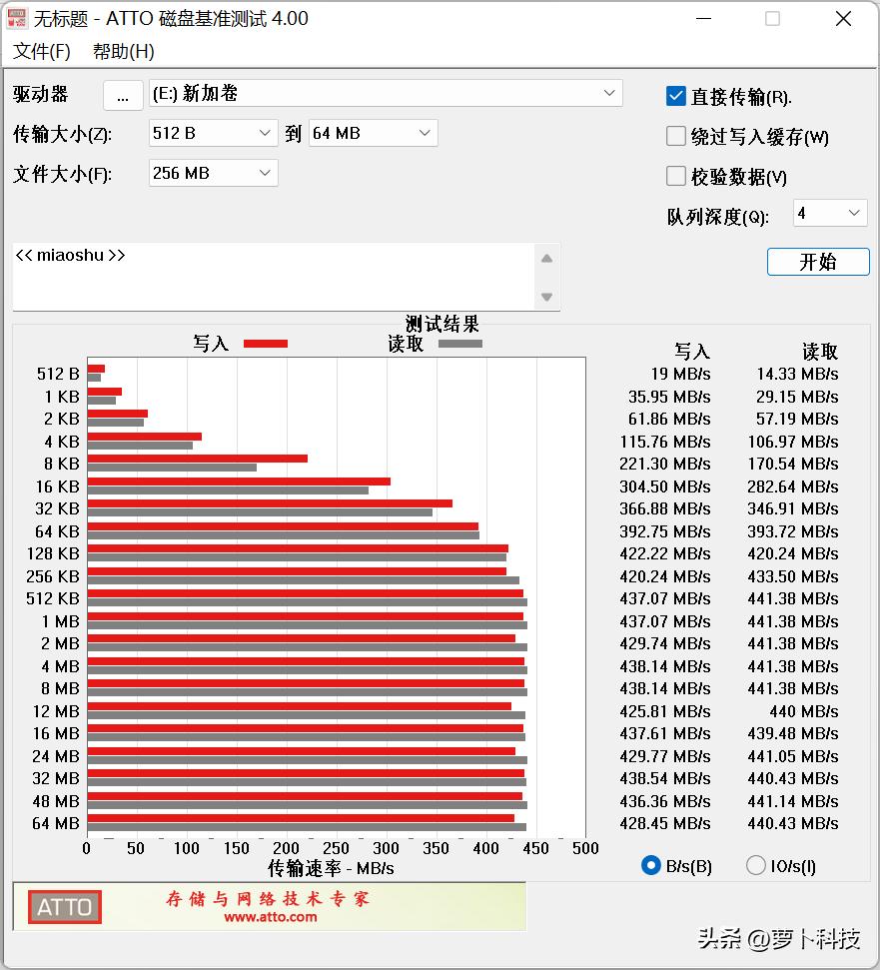
Task: Enable the 绕过写入缓存(W) option
Action: [x=675, y=135]
